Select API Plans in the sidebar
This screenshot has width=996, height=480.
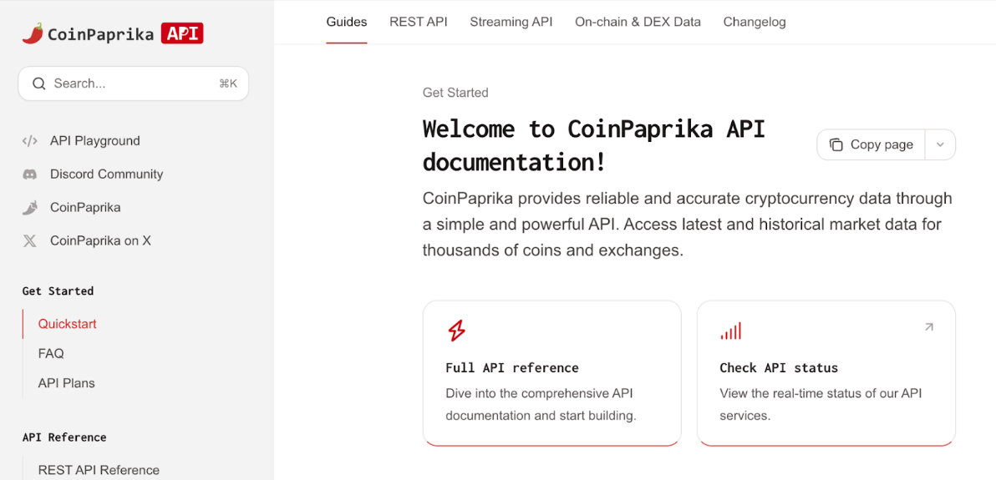[67, 383]
